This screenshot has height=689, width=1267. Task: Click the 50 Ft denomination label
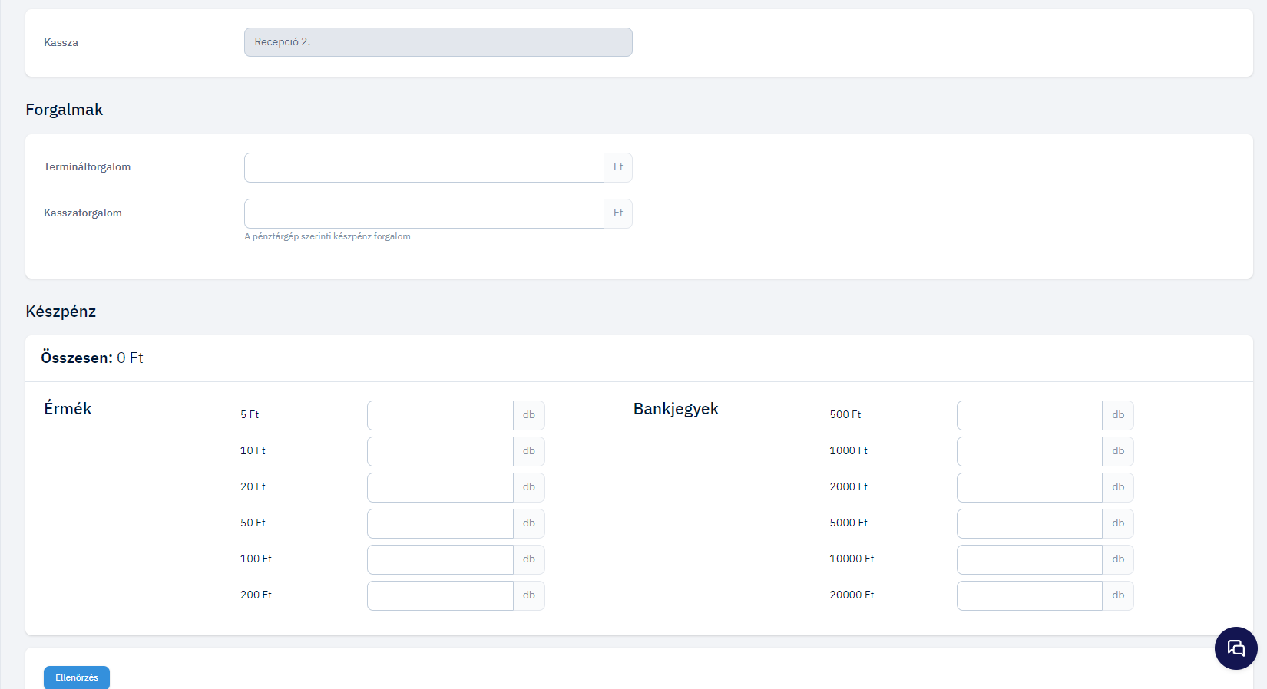tap(253, 523)
